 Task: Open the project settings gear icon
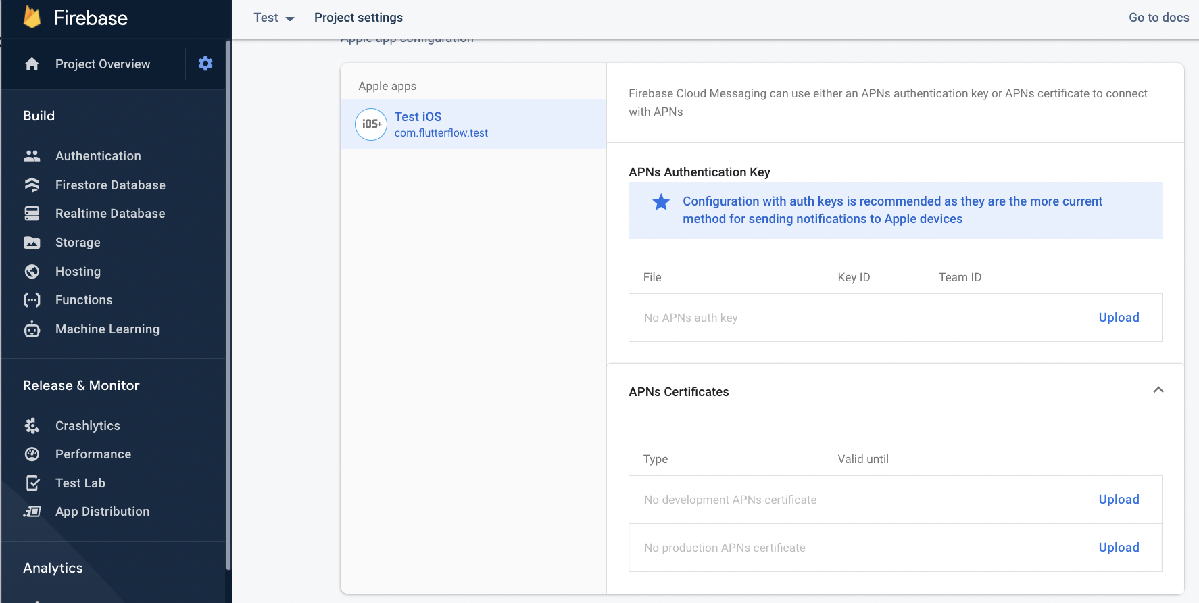pyautogui.click(x=205, y=64)
